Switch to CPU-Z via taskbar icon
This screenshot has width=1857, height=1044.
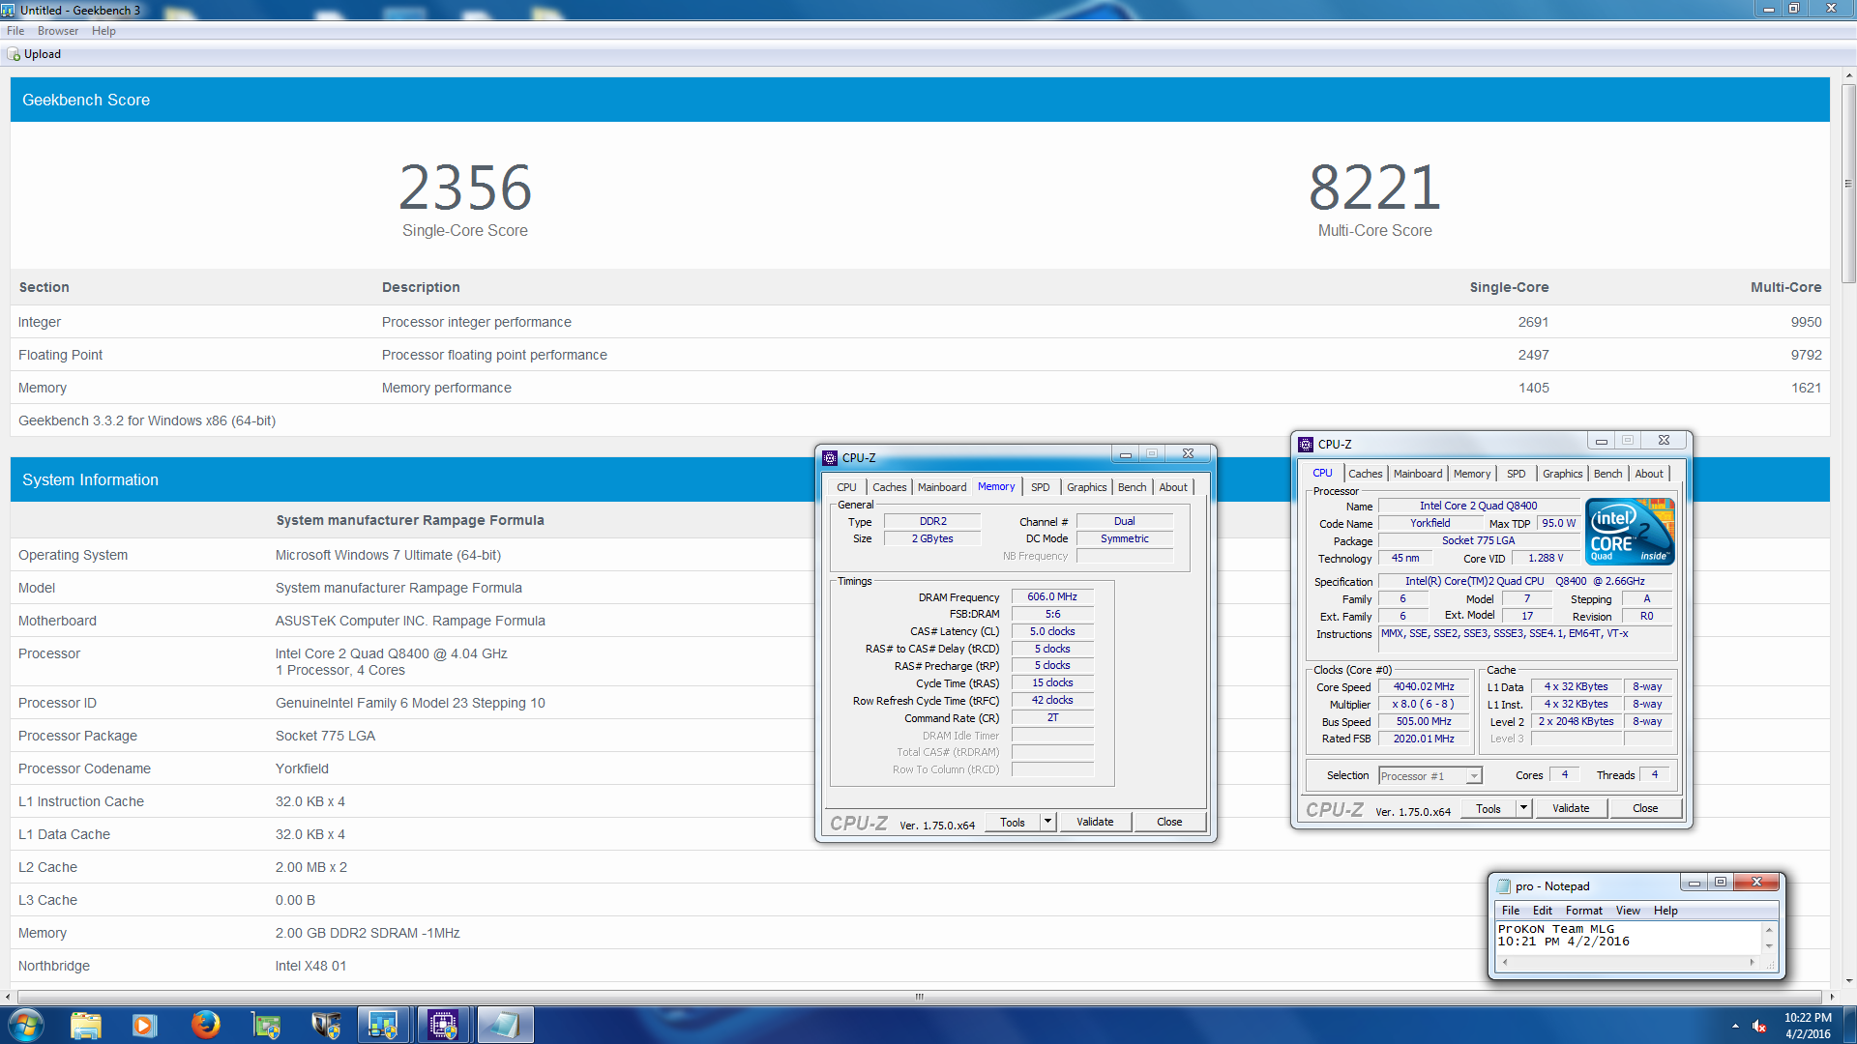[443, 1025]
